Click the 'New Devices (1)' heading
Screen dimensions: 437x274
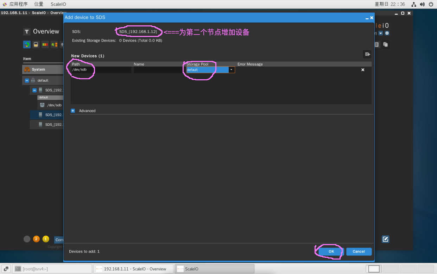point(88,56)
